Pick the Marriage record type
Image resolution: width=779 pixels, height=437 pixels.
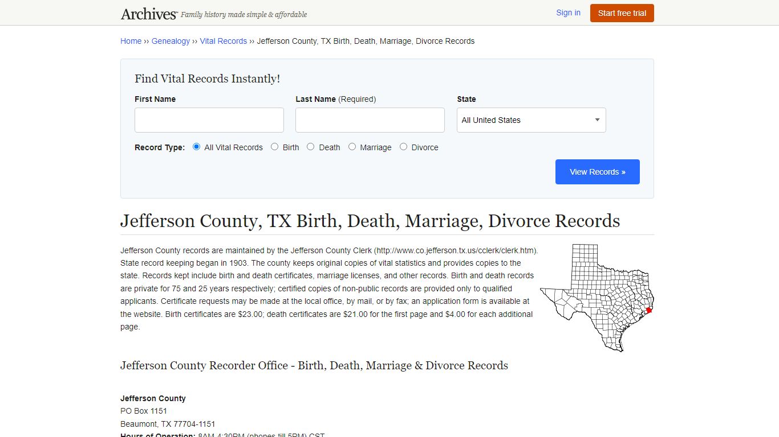click(x=352, y=146)
